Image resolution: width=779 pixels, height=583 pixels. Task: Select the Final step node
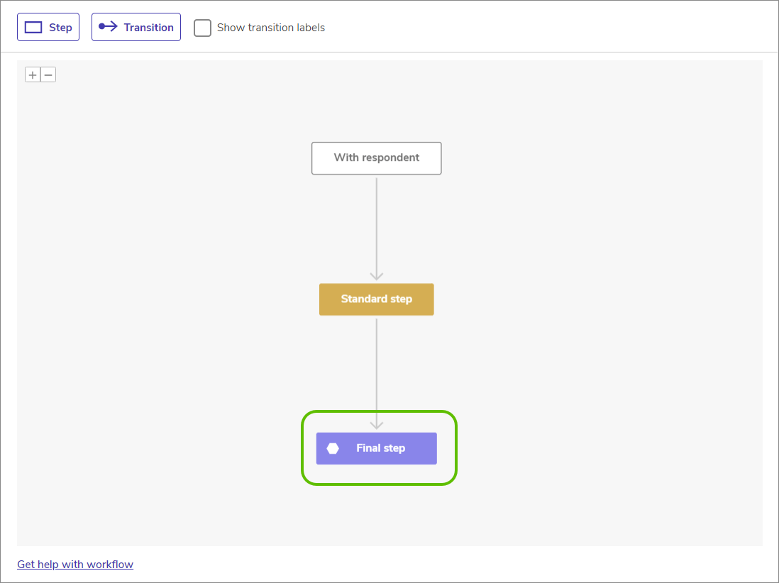pyautogui.click(x=377, y=448)
